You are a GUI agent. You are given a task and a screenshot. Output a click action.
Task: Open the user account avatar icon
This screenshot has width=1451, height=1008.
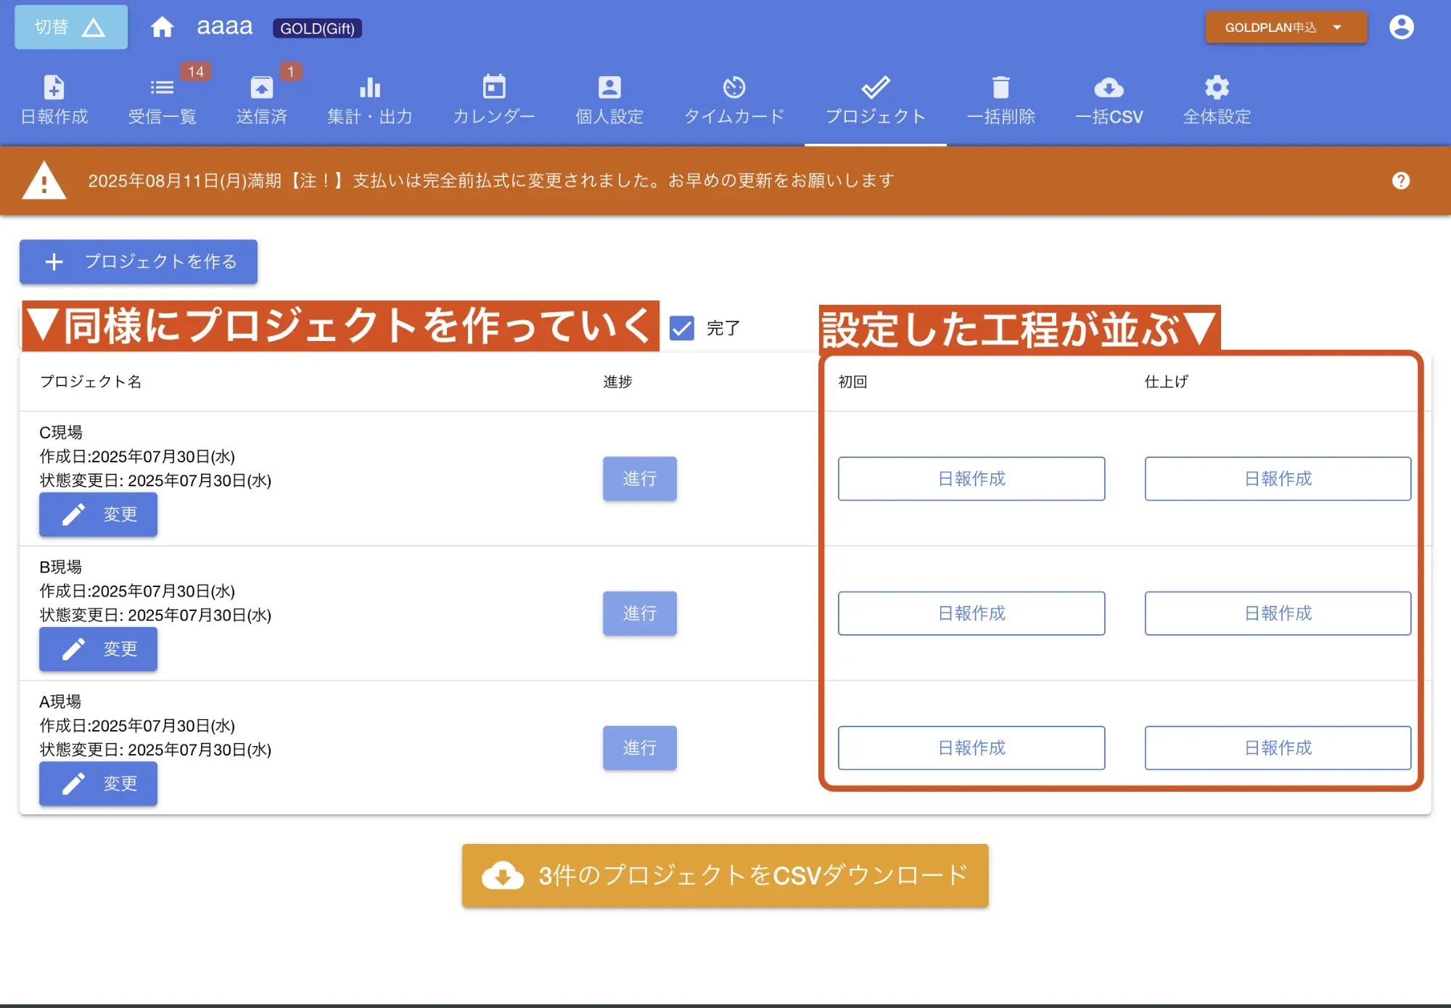(1402, 26)
